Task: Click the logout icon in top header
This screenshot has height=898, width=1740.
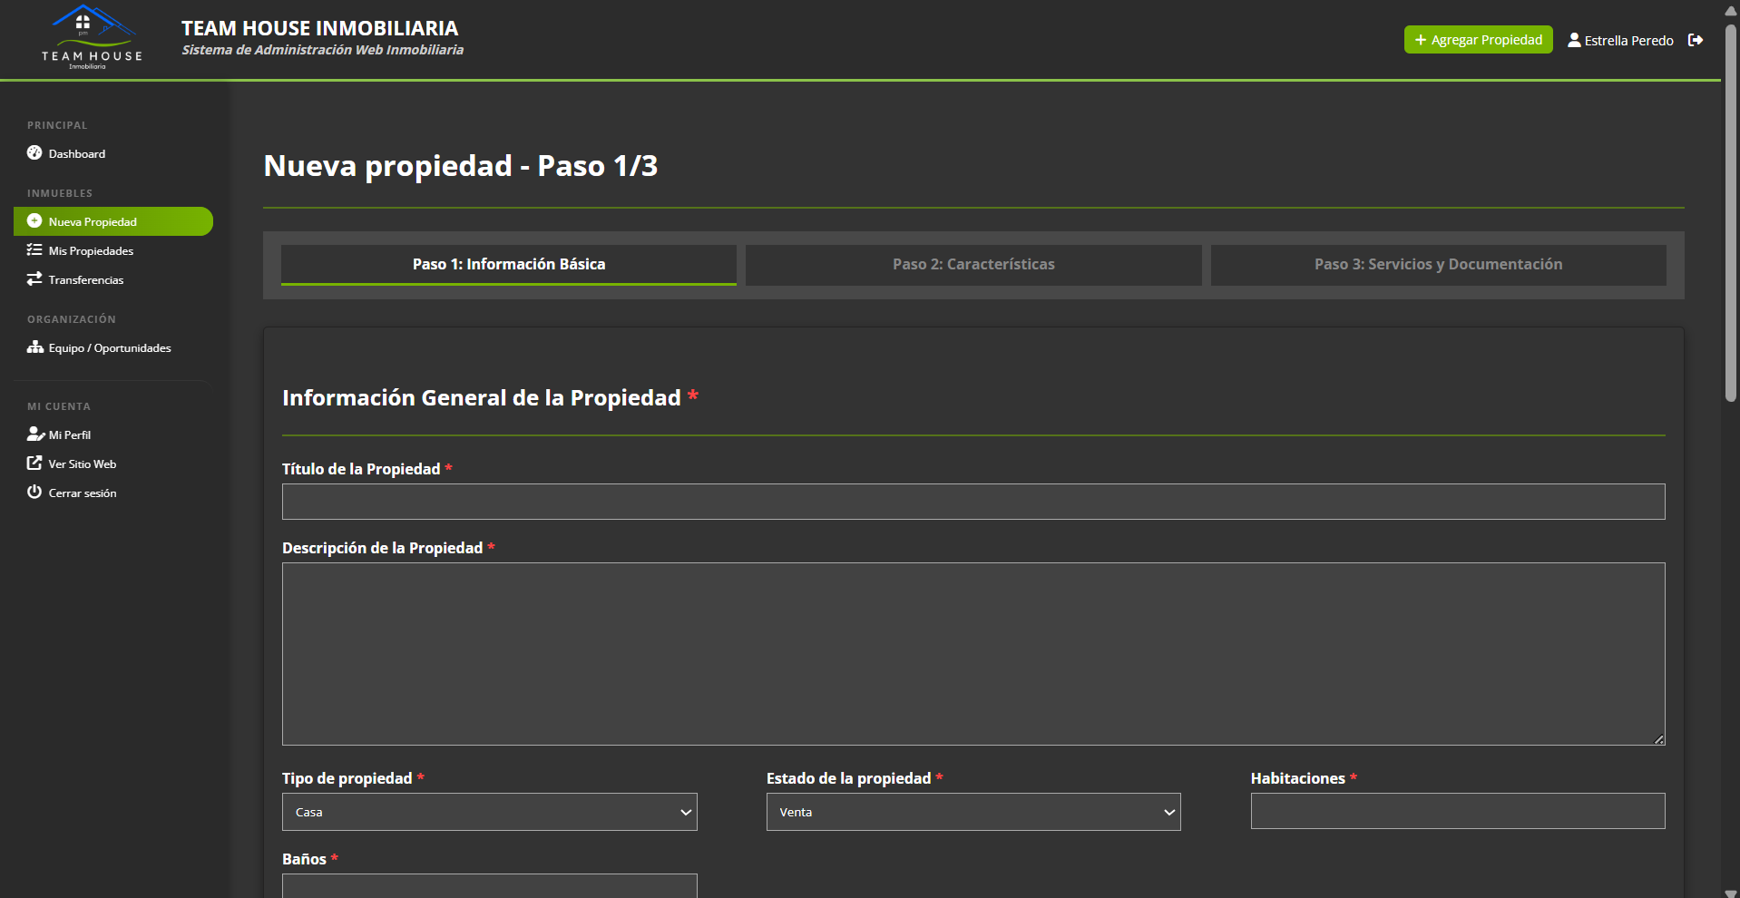Action: pos(1695,40)
